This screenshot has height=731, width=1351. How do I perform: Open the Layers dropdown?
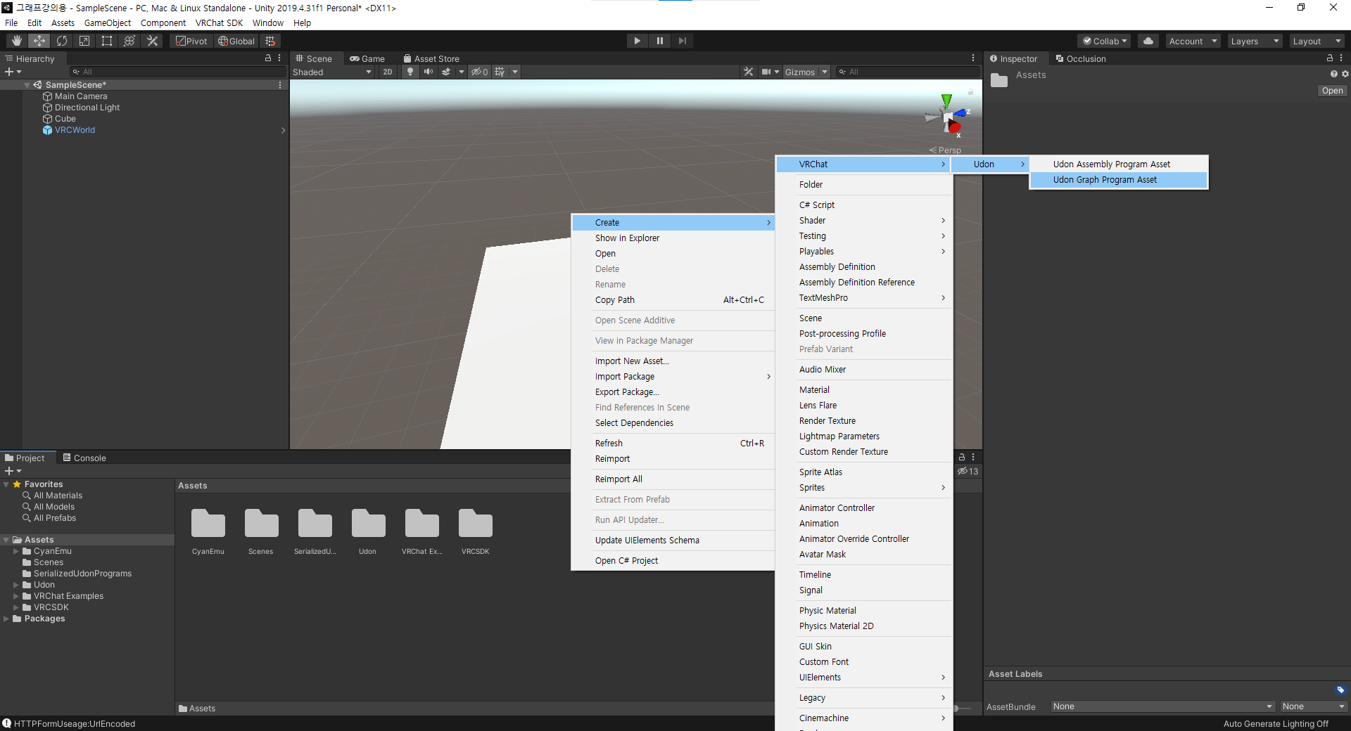pyautogui.click(x=1255, y=41)
